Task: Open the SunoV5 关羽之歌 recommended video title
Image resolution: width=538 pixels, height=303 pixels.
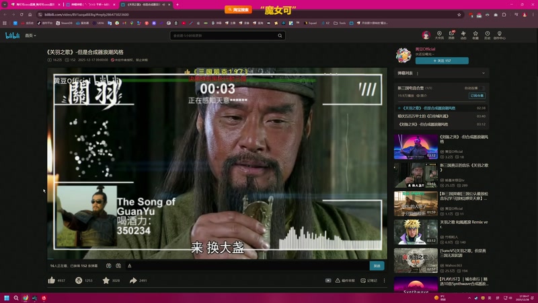Action: tap(463, 253)
